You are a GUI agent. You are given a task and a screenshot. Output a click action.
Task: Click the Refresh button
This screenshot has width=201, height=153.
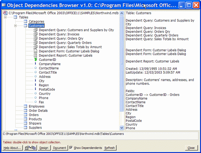click(x=110, y=148)
